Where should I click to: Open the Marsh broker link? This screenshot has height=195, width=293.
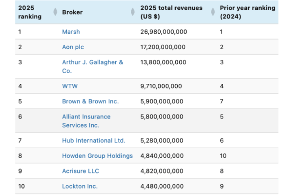point(71,32)
